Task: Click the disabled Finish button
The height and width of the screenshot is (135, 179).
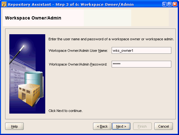Action: point(142,126)
